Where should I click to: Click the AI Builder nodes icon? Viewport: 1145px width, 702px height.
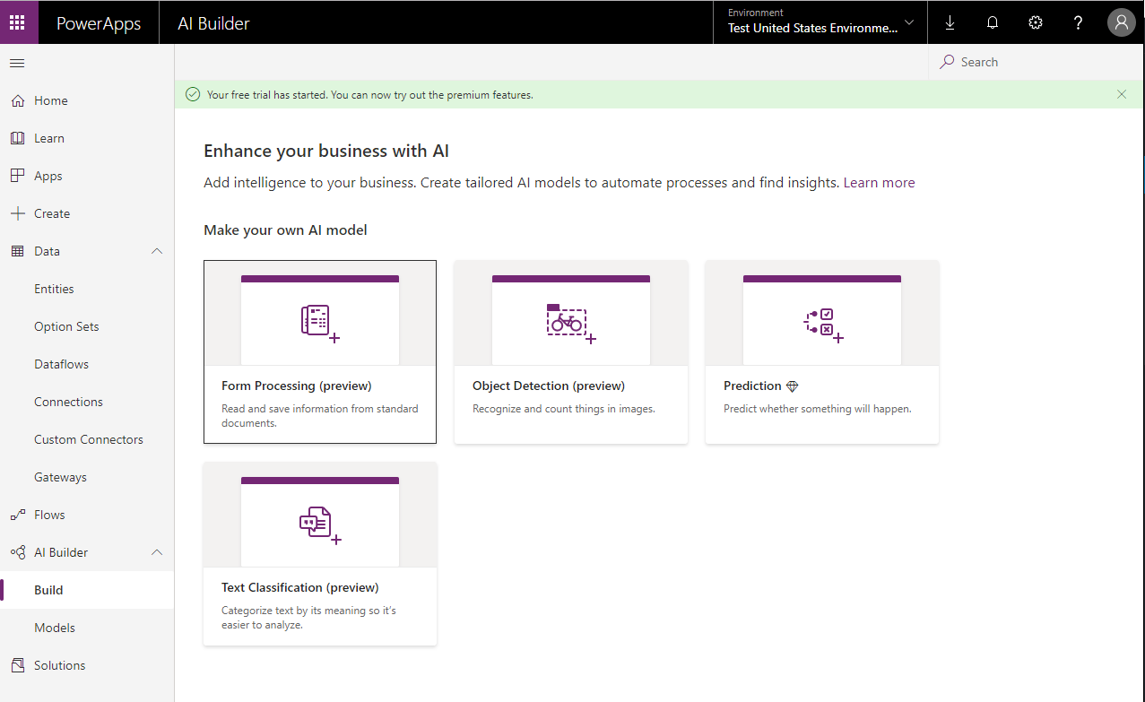(x=17, y=552)
